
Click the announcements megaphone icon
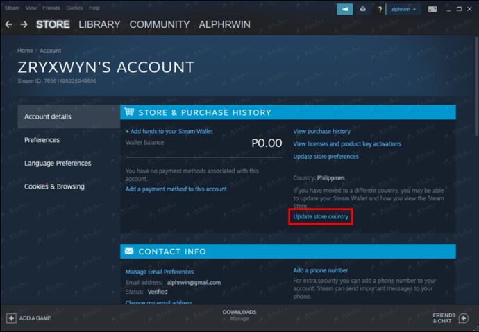click(x=345, y=10)
